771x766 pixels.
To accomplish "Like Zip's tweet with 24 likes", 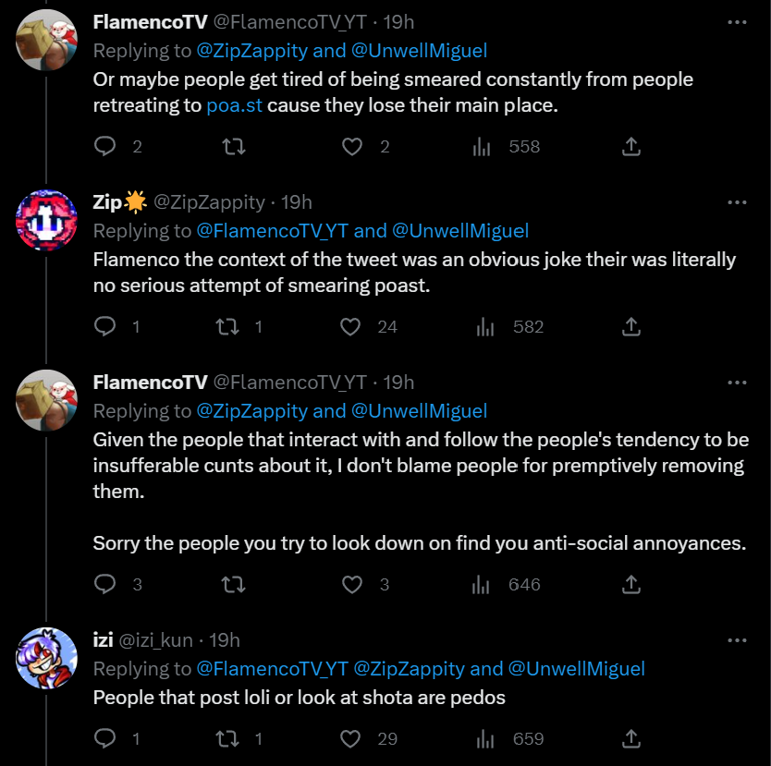I will point(350,326).
